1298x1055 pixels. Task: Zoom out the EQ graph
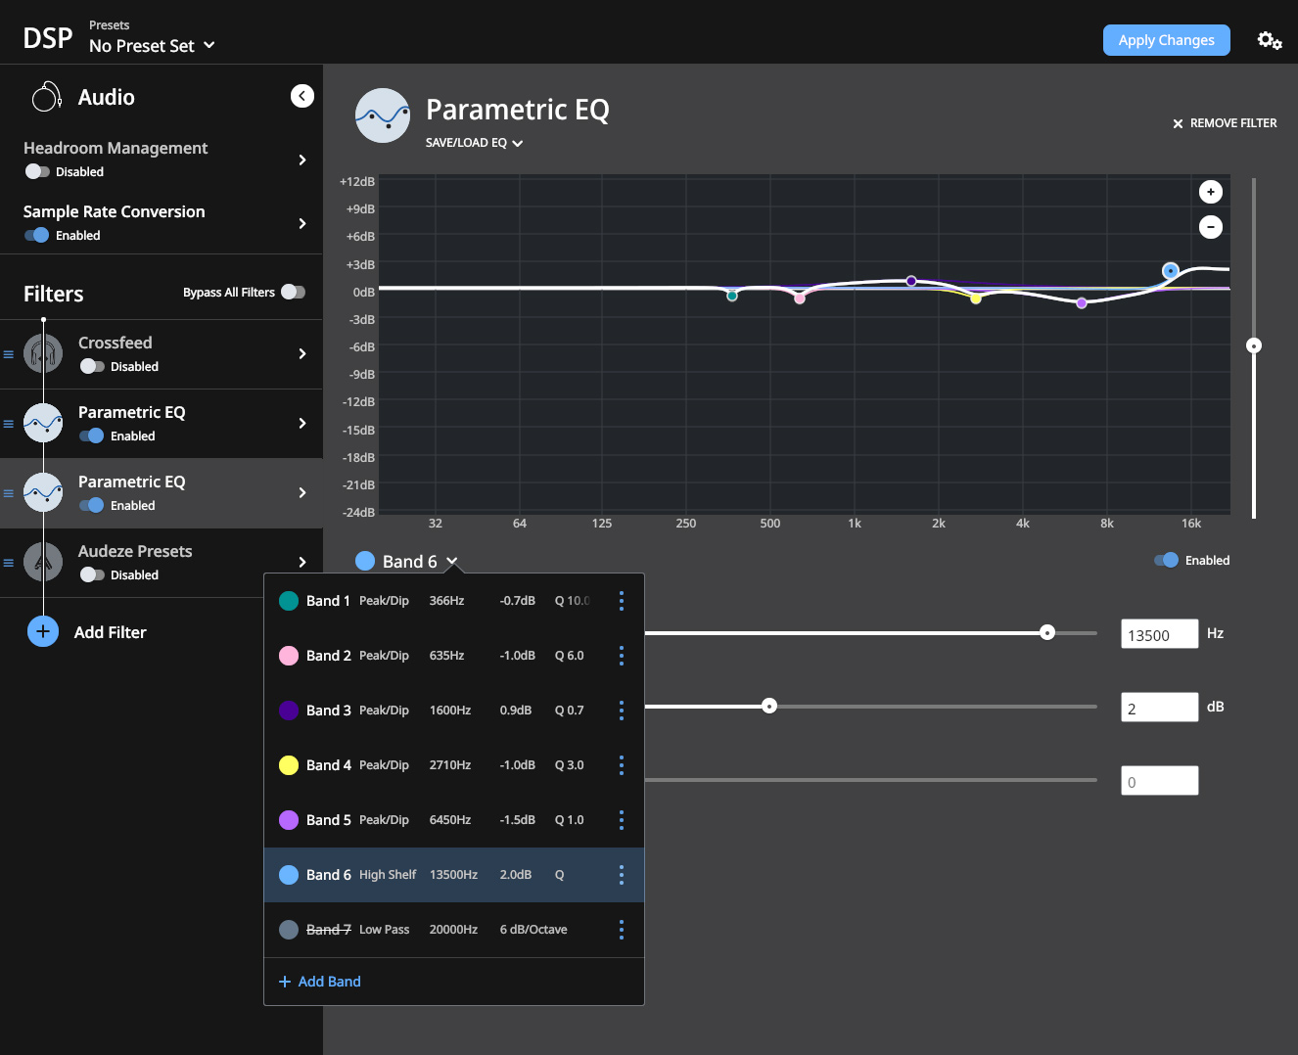pos(1211,227)
